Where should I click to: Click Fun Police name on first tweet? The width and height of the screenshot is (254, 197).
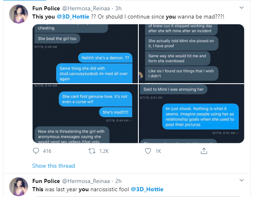pos(46,7)
